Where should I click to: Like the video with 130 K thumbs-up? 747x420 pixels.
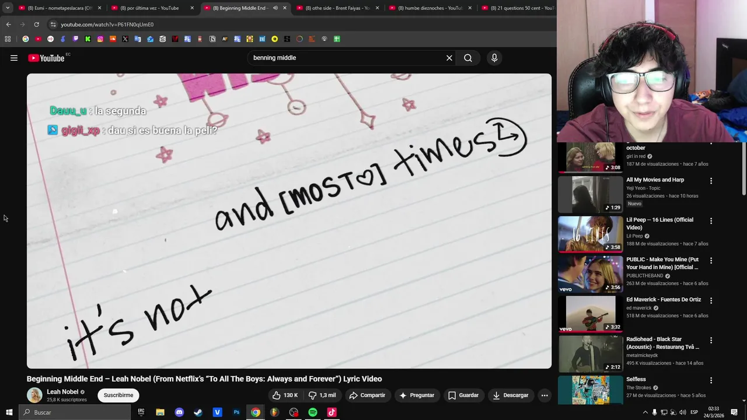pos(285,395)
